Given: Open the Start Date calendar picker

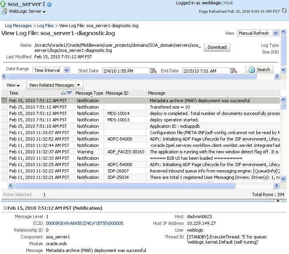Looking at the screenshot, I should coord(153,71).
